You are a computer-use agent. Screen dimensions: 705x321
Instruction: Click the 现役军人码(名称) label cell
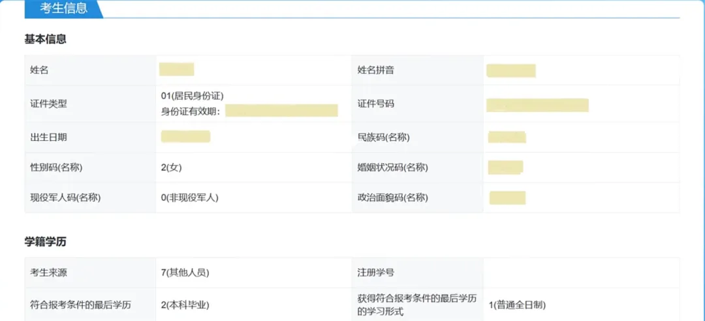tap(90, 198)
